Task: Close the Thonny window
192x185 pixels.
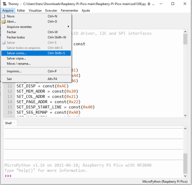Action: tap(185, 4)
